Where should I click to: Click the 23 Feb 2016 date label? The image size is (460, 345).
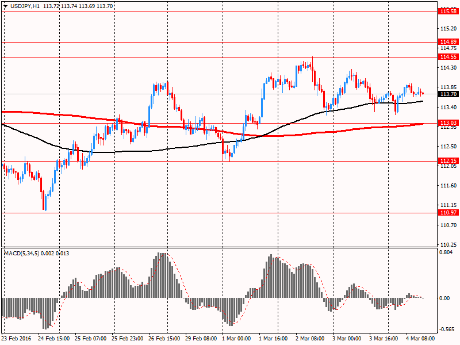pyautogui.click(x=16, y=339)
